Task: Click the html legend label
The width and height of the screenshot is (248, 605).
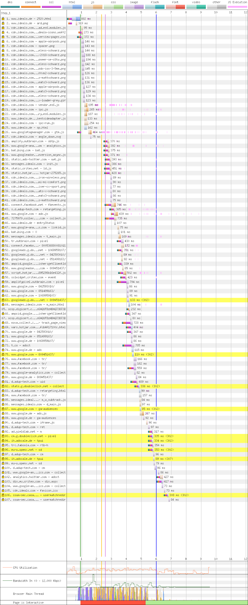Action: pyautogui.click(x=72, y=2)
